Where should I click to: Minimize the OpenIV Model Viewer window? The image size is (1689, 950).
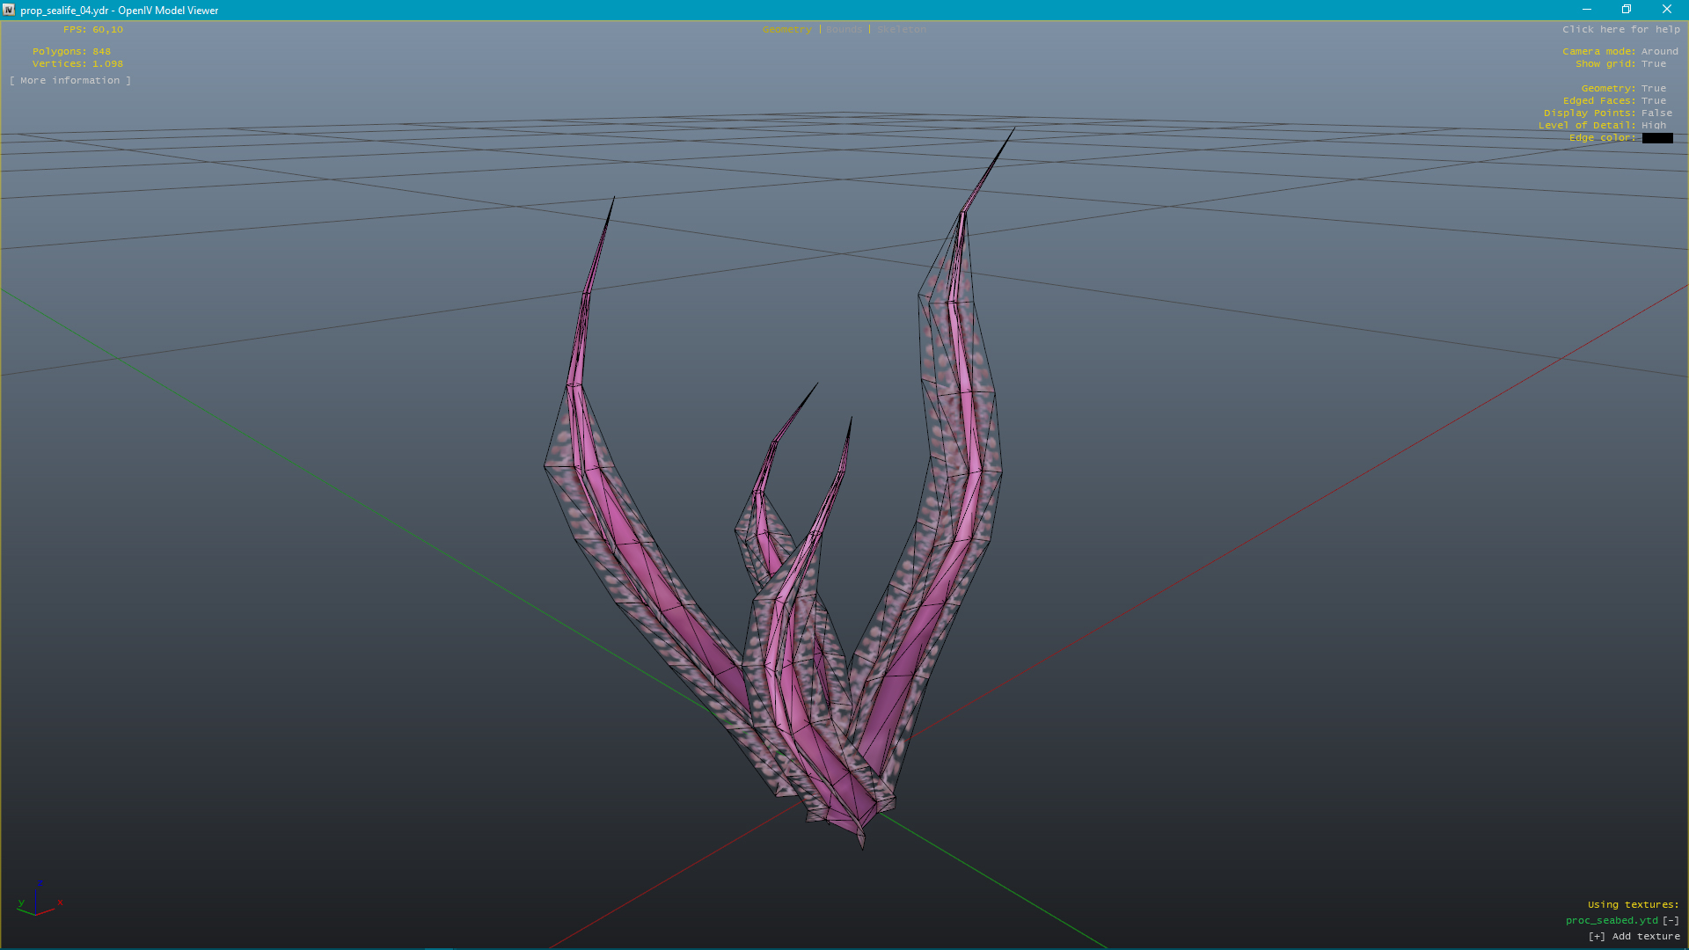coord(1587,10)
